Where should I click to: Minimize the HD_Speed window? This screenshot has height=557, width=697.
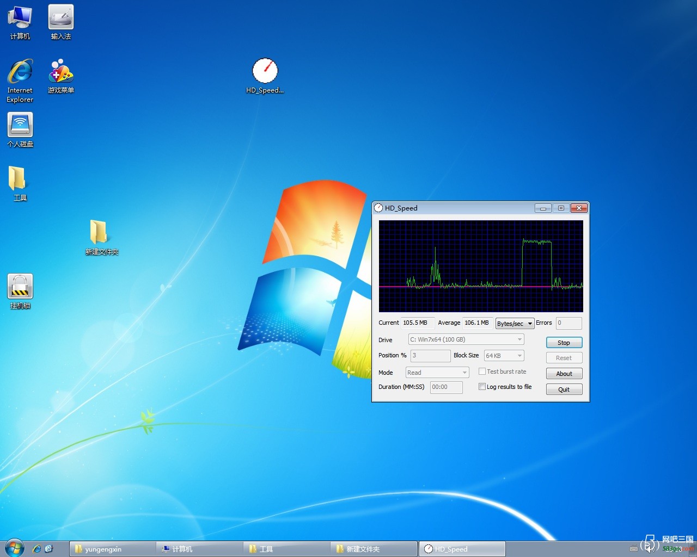tap(543, 208)
